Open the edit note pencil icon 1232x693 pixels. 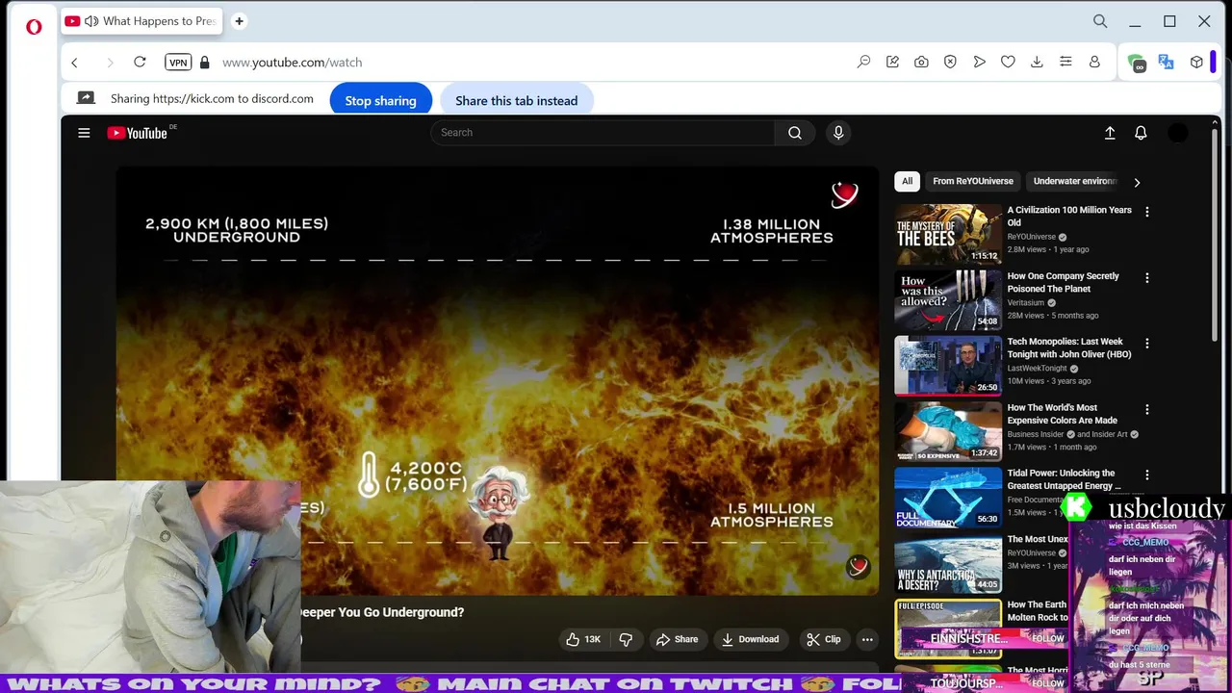pyautogui.click(x=892, y=62)
